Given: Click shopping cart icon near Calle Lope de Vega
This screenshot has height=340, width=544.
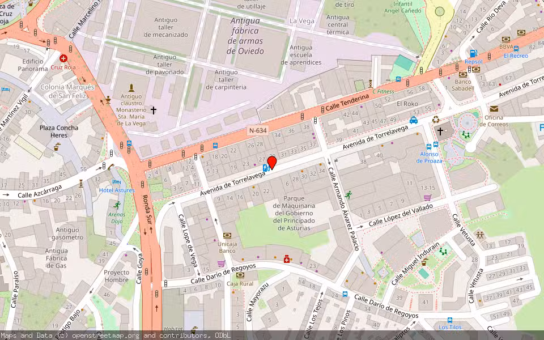Looking at the screenshot, I should pos(221,263).
